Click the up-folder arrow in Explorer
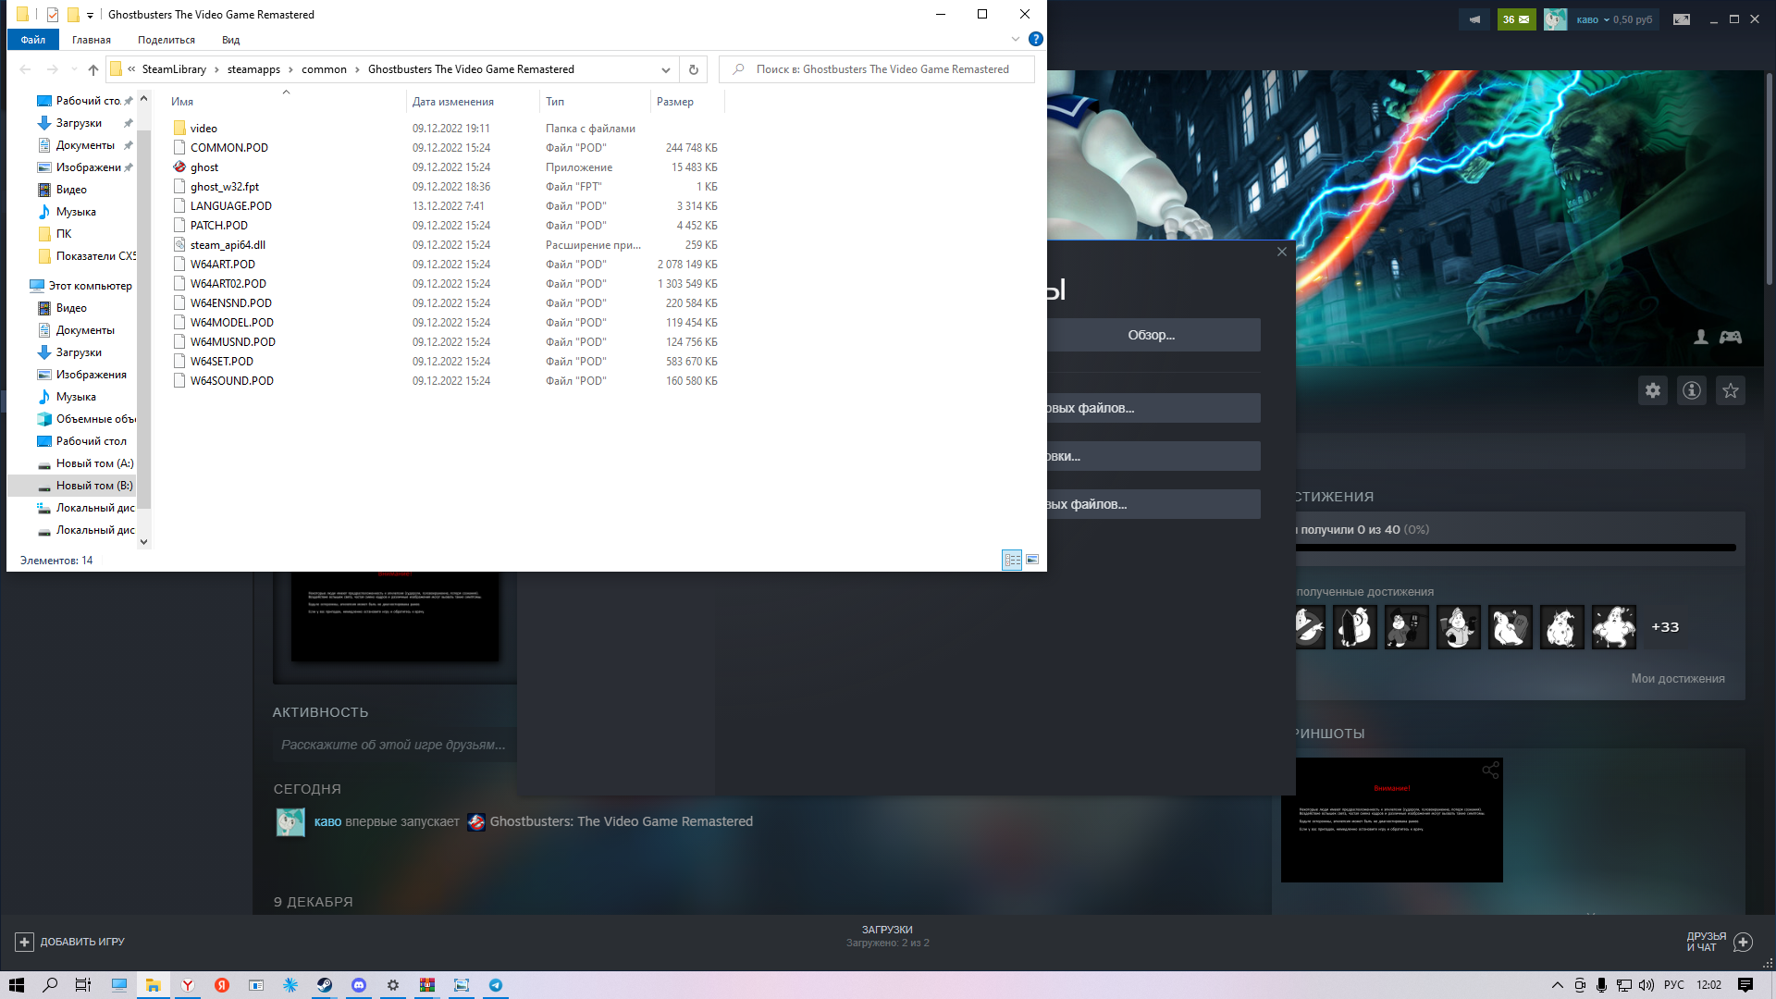1776x999 pixels. point(93,69)
